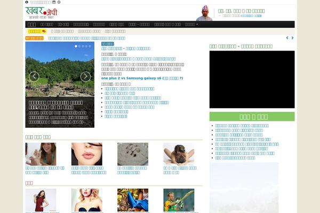Screen dimensions: 320x213
Task: Click the green banner below the video
Action: (x=252, y=117)
